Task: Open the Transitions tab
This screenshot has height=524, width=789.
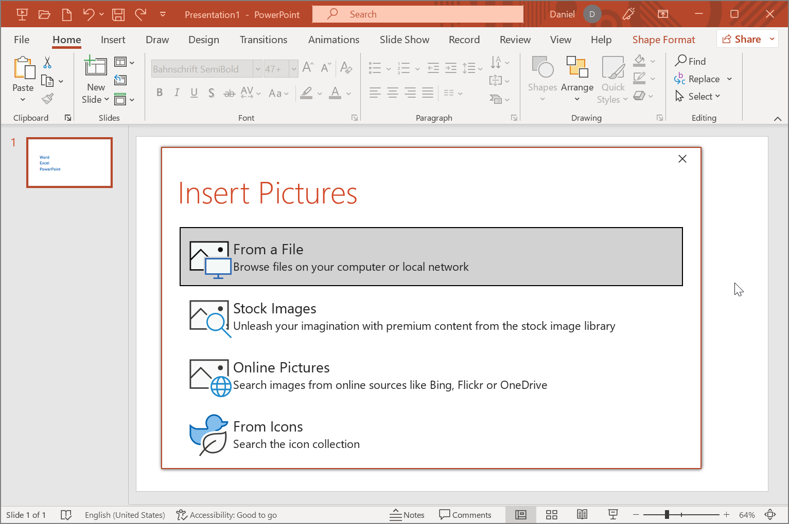Action: 264,40
